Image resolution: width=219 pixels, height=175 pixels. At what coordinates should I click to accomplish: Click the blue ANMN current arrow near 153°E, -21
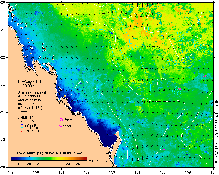(111, 32)
